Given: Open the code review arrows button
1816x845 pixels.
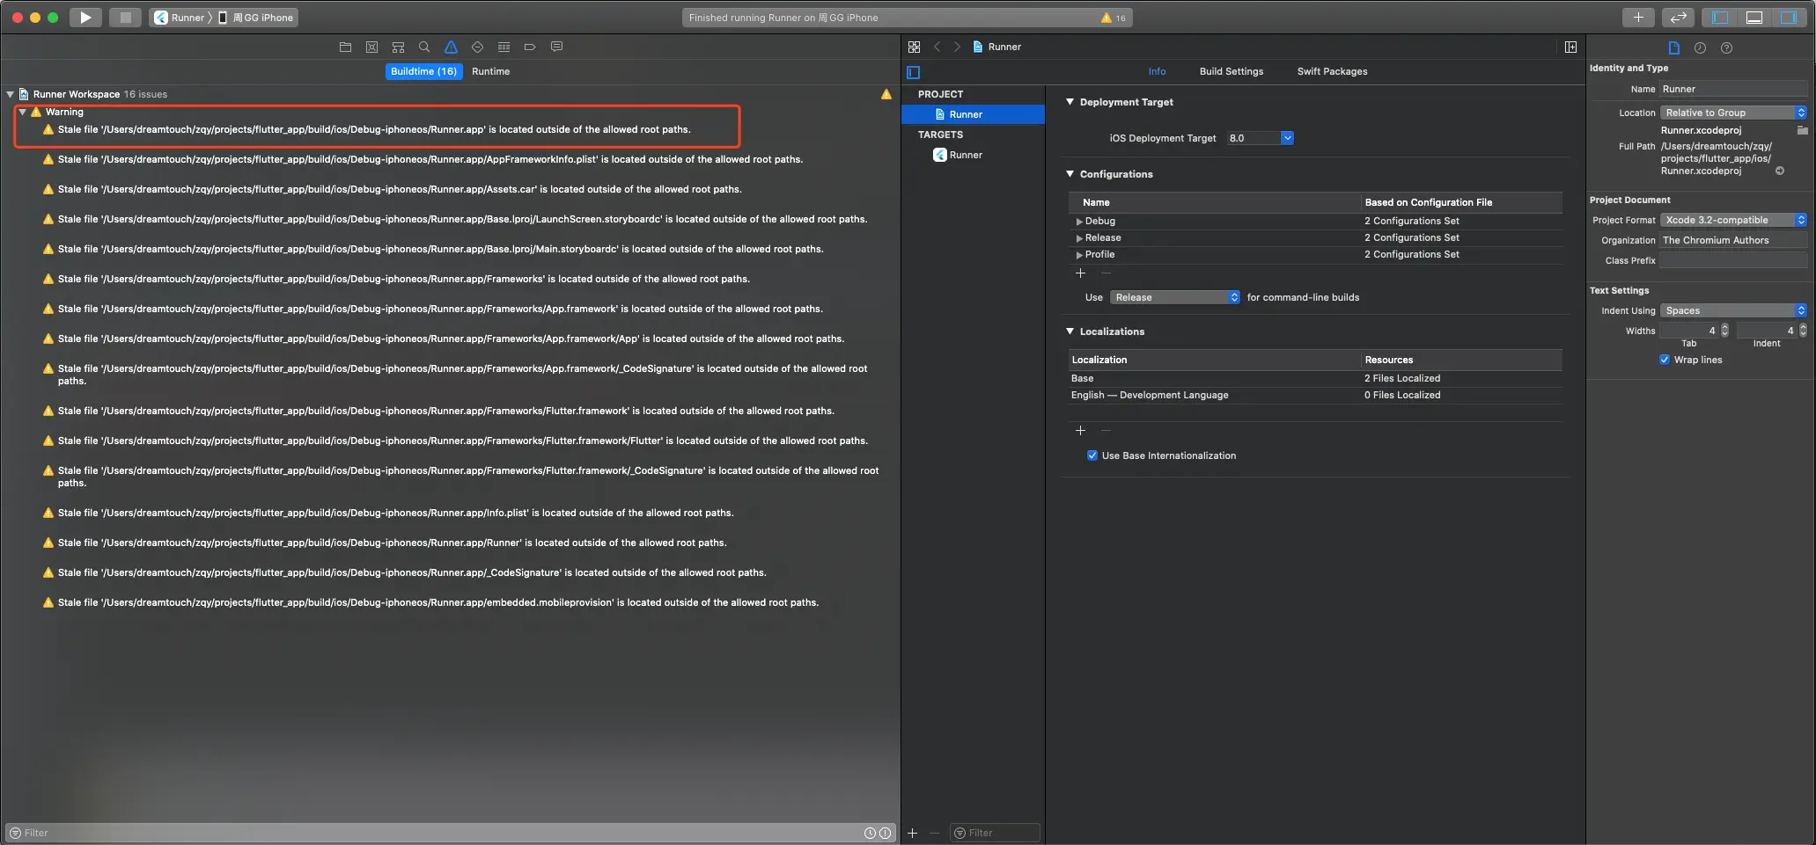Looking at the screenshot, I should (1678, 18).
